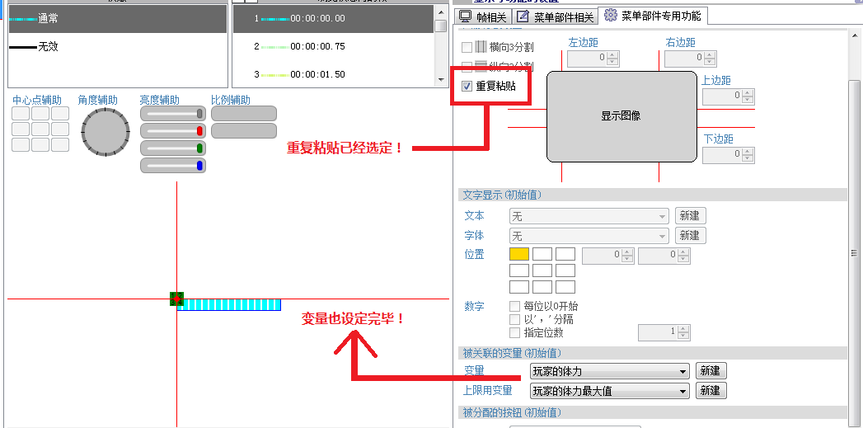Click the 显示图像 preview box
The height and width of the screenshot is (428, 863).
click(621, 116)
